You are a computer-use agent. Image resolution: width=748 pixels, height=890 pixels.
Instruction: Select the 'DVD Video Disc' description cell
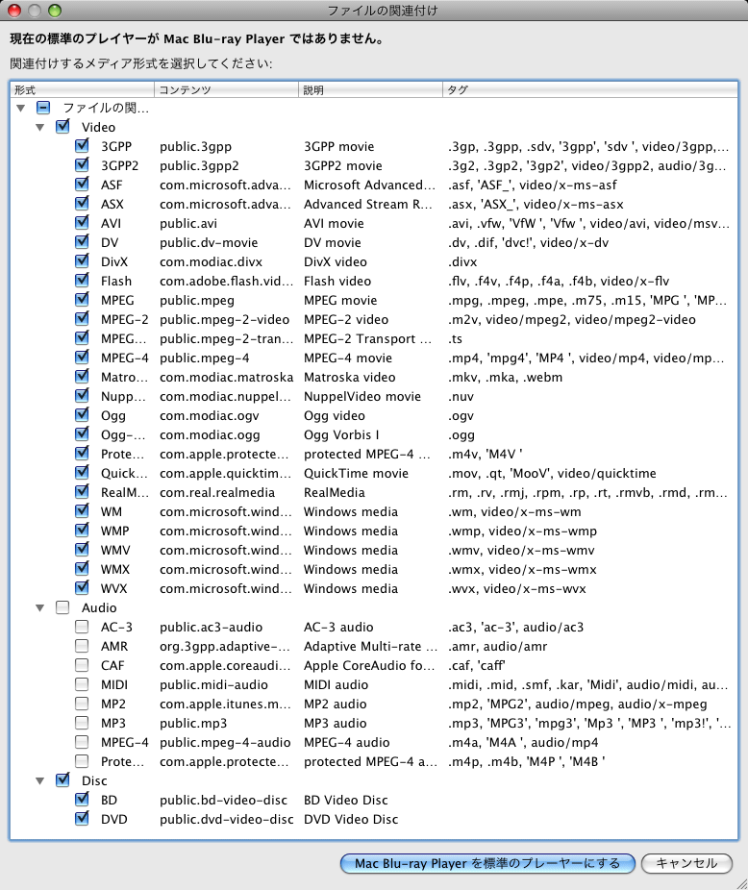click(351, 820)
